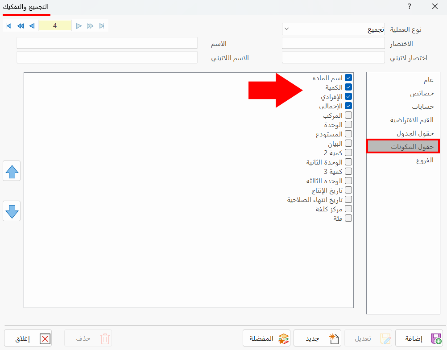Select the حقول المكونات tab
The image size is (447, 350).
(403, 147)
